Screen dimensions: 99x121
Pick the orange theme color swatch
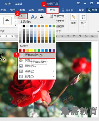tap(39, 26)
